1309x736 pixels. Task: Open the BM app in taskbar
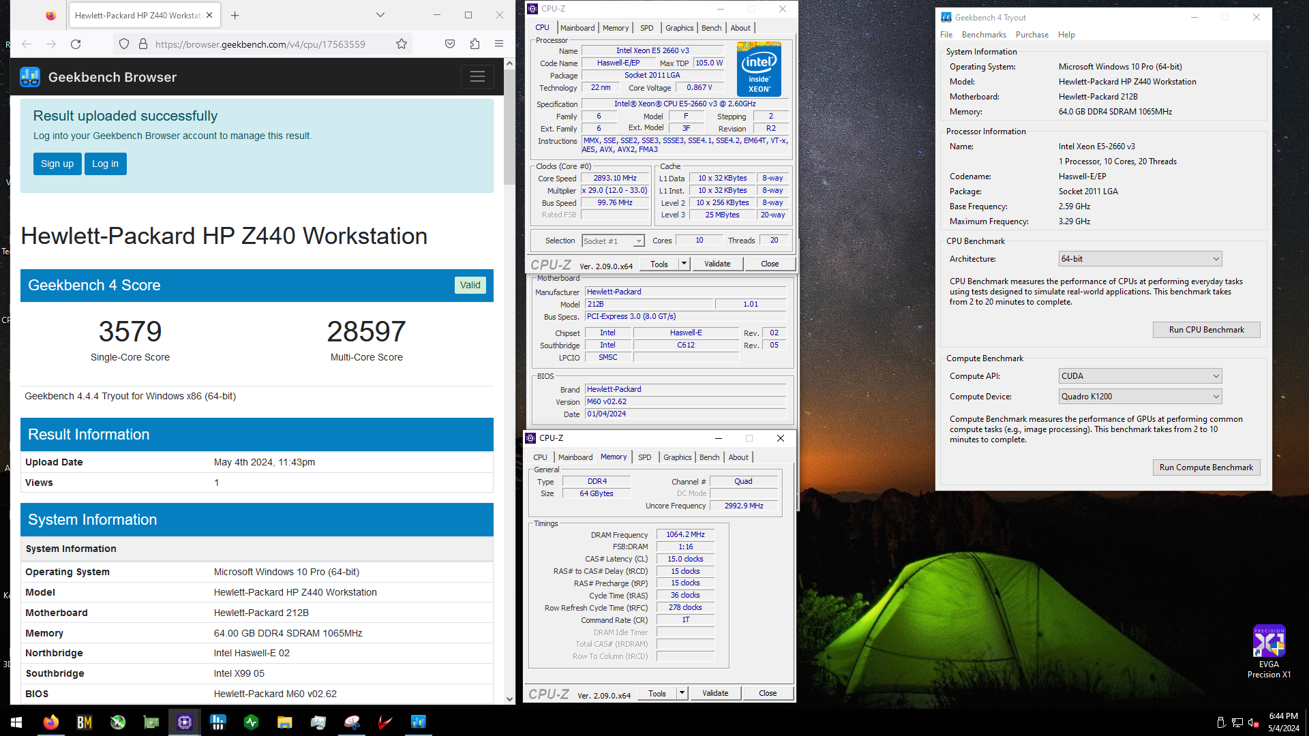point(85,722)
